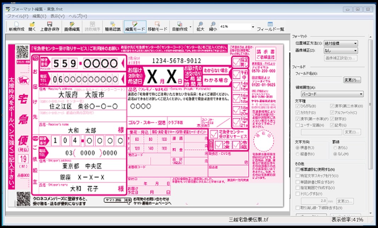Open the 位置補正方法 dropdown (絶対座標)
Screen dimensions: 378x228
click(341, 43)
